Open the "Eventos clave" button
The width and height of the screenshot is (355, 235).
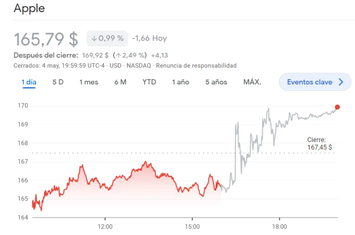[310, 82]
